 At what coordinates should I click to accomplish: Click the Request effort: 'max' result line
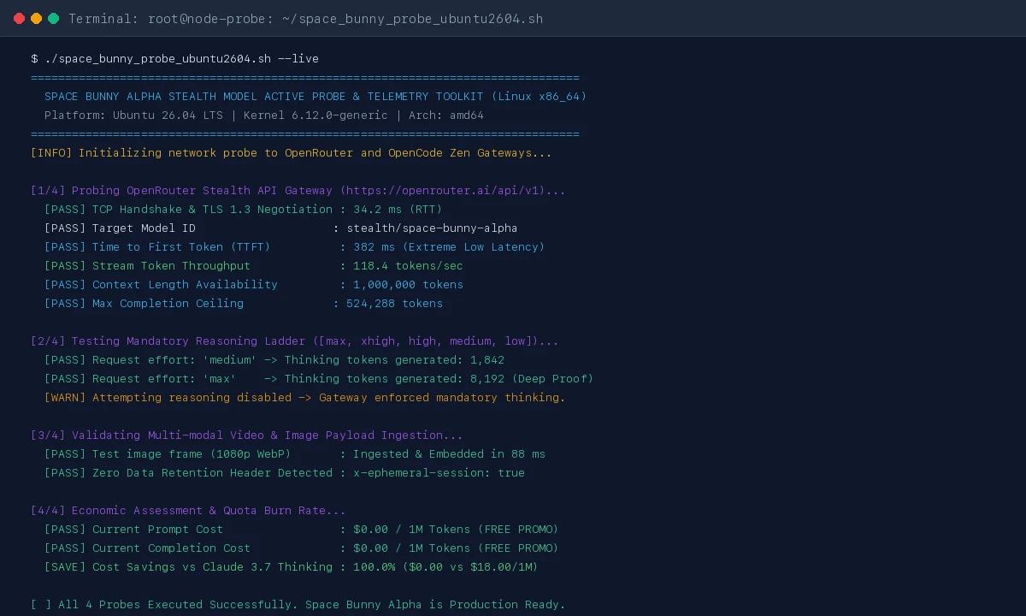pos(319,379)
